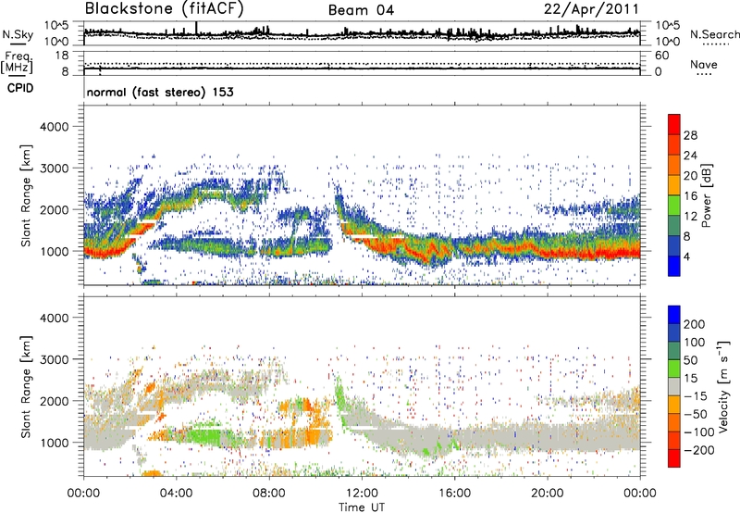This screenshot has height=513, width=740.
Task: Click the 50 tick on Velocity colorbar
Action: 690,360
